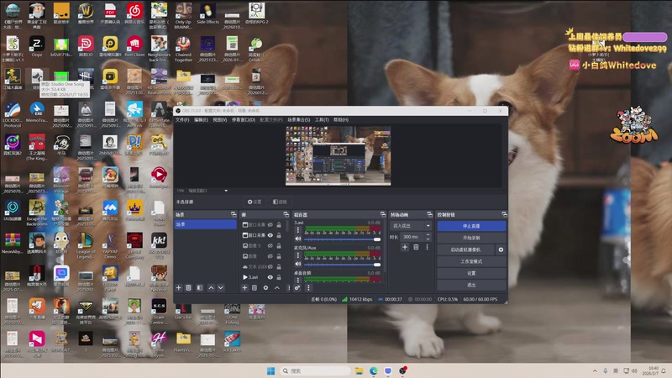
Task: Move scene up with the up arrow
Action: coord(211,288)
